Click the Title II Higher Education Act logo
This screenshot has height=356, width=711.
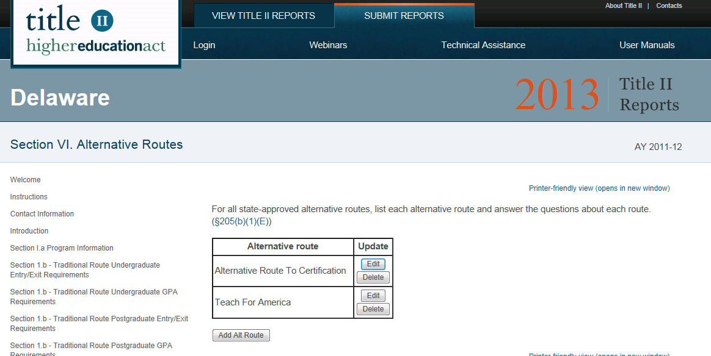coord(96,33)
